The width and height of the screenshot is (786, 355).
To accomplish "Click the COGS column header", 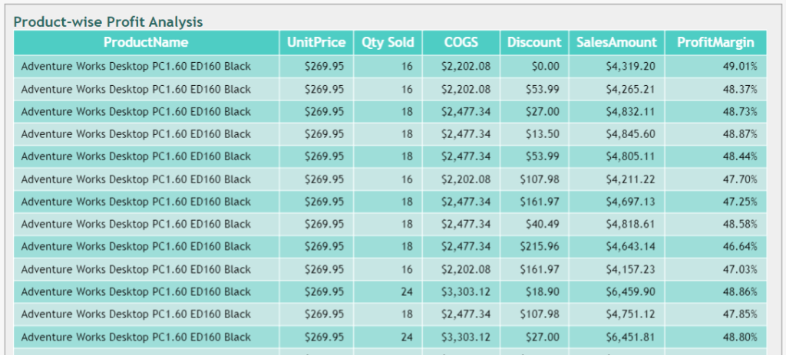I will pyautogui.click(x=461, y=43).
